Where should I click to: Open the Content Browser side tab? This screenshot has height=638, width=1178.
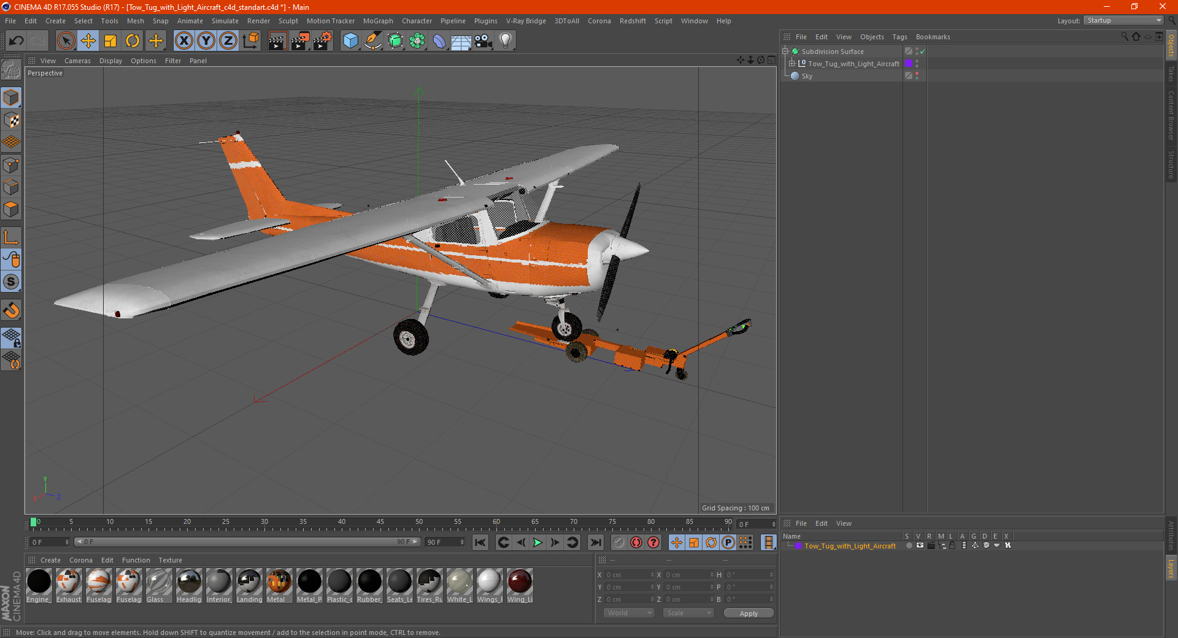click(x=1171, y=115)
